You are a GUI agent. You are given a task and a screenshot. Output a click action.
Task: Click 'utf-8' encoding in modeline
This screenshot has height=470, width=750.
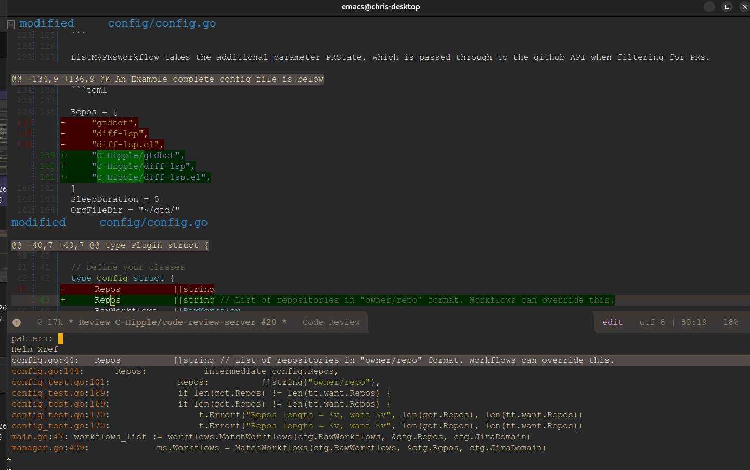click(652, 322)
